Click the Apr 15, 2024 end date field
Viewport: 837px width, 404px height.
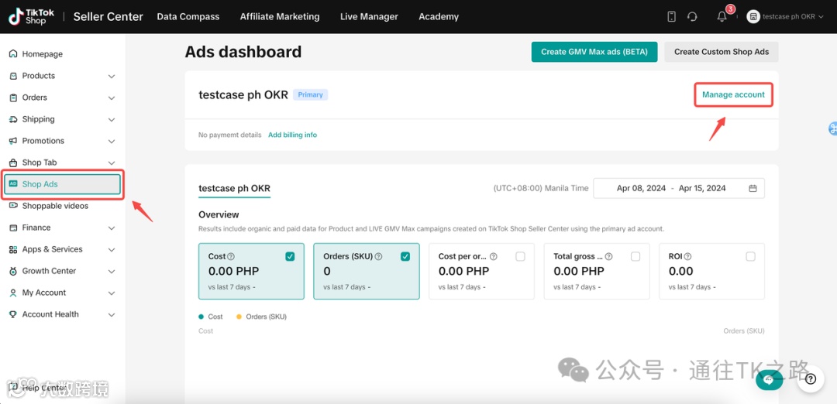pyautogui.click(x=702, y=188)
